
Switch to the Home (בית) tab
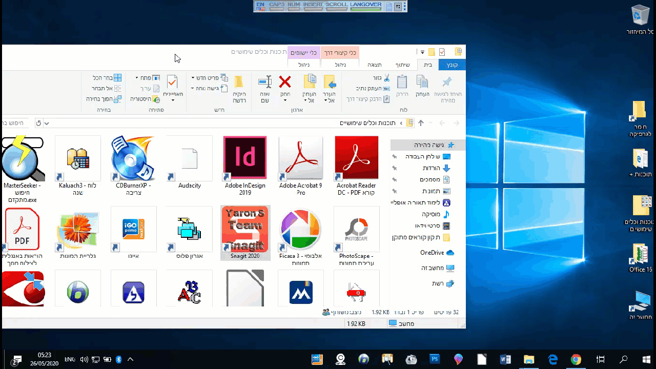click(x=428, y=65)
